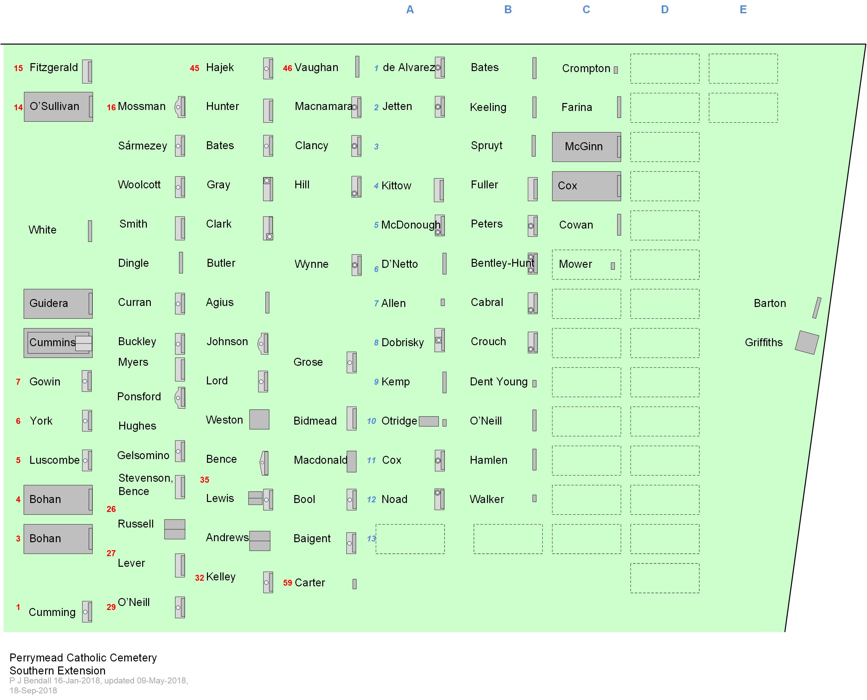
Task: Click the D'Netto grave label
Action: [x=399, y=264]
